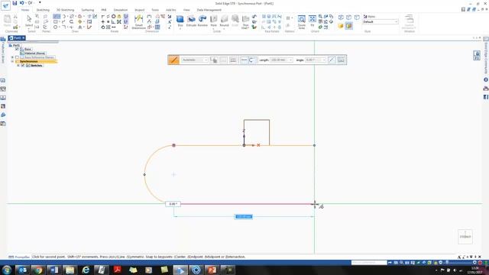The height and width of the screenshot is (275, 489).
Task: Toggle the Base Reference Planes checkbox
Action: pyautogui.click(x=17, y=57)
